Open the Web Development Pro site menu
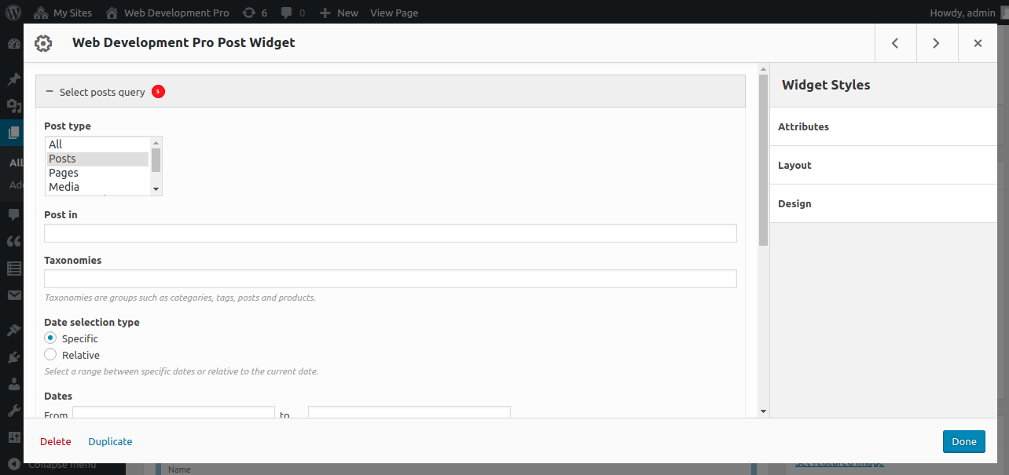1009x475 pixels. point(167,13)
